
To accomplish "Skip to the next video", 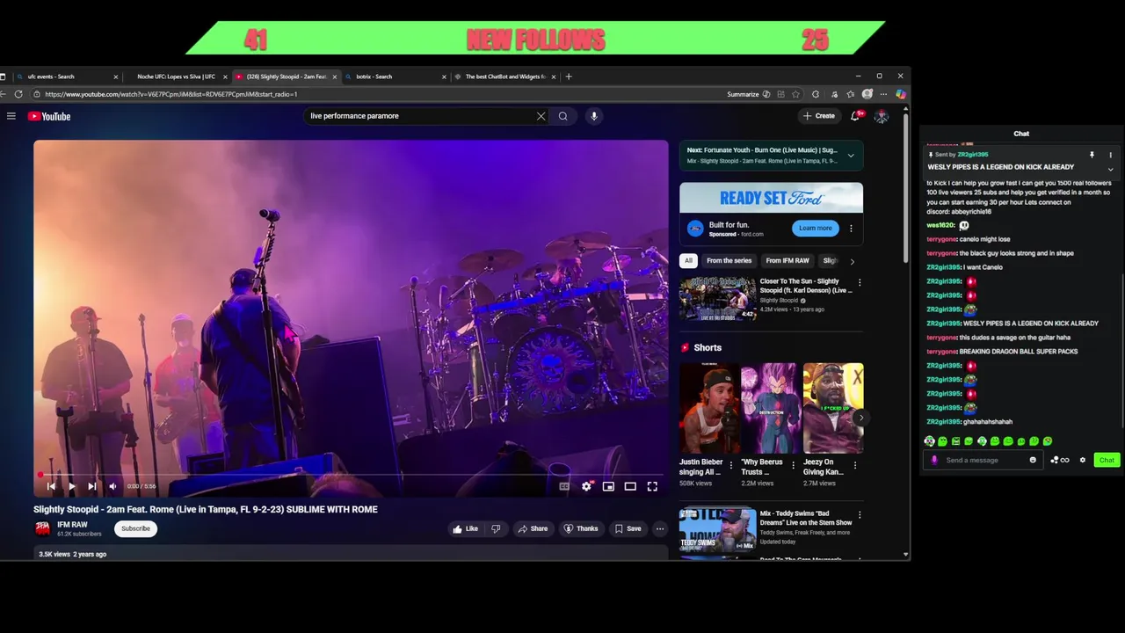I will 91,486.
